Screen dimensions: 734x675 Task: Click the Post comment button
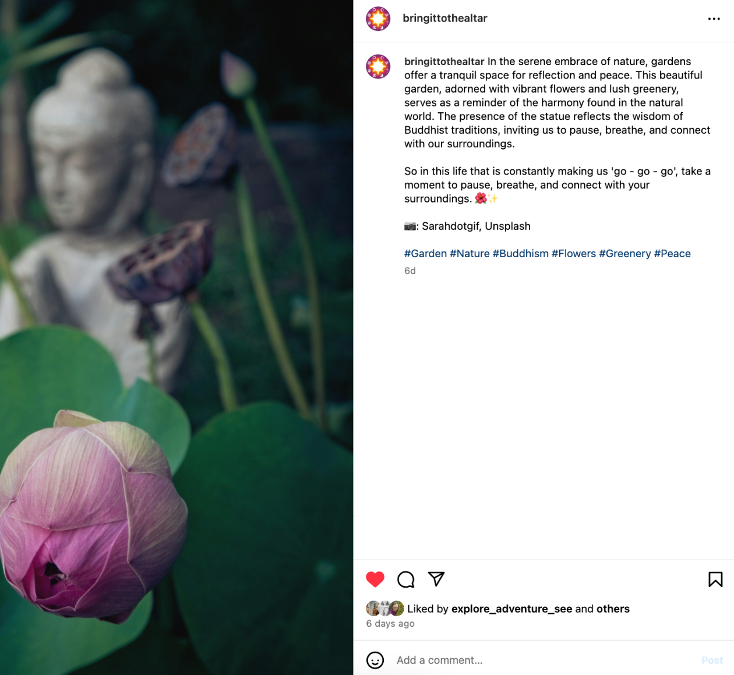712,660
